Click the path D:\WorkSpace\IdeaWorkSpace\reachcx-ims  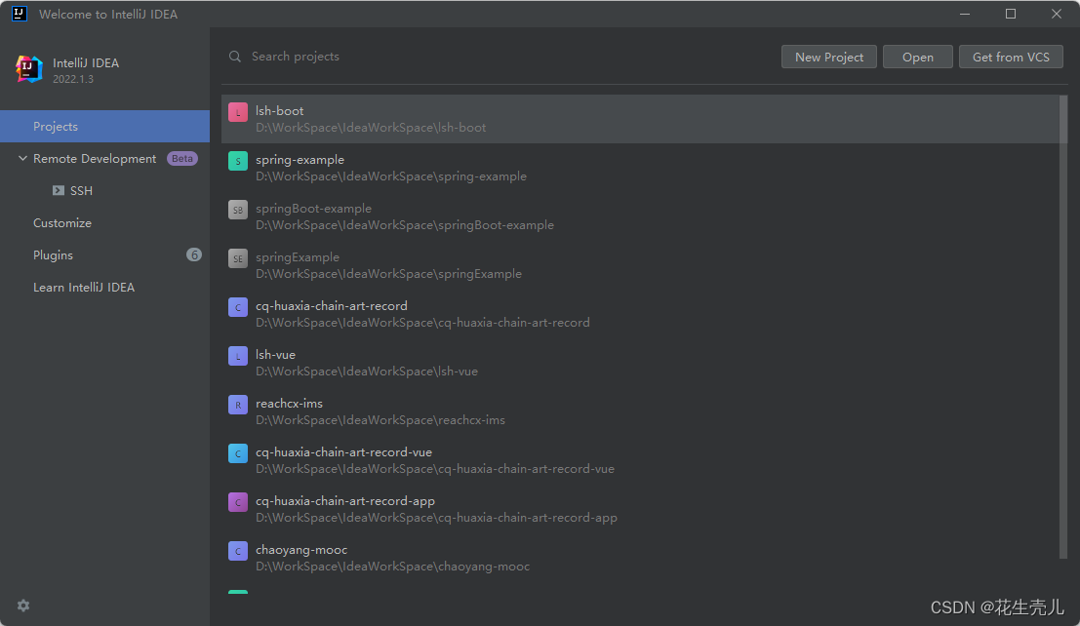tap(380, 420)
